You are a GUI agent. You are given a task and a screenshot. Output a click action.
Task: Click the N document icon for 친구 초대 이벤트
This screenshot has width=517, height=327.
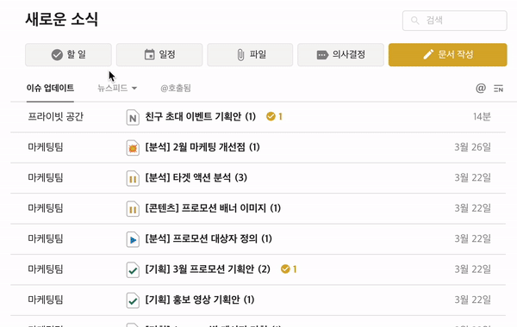point(133,117)
